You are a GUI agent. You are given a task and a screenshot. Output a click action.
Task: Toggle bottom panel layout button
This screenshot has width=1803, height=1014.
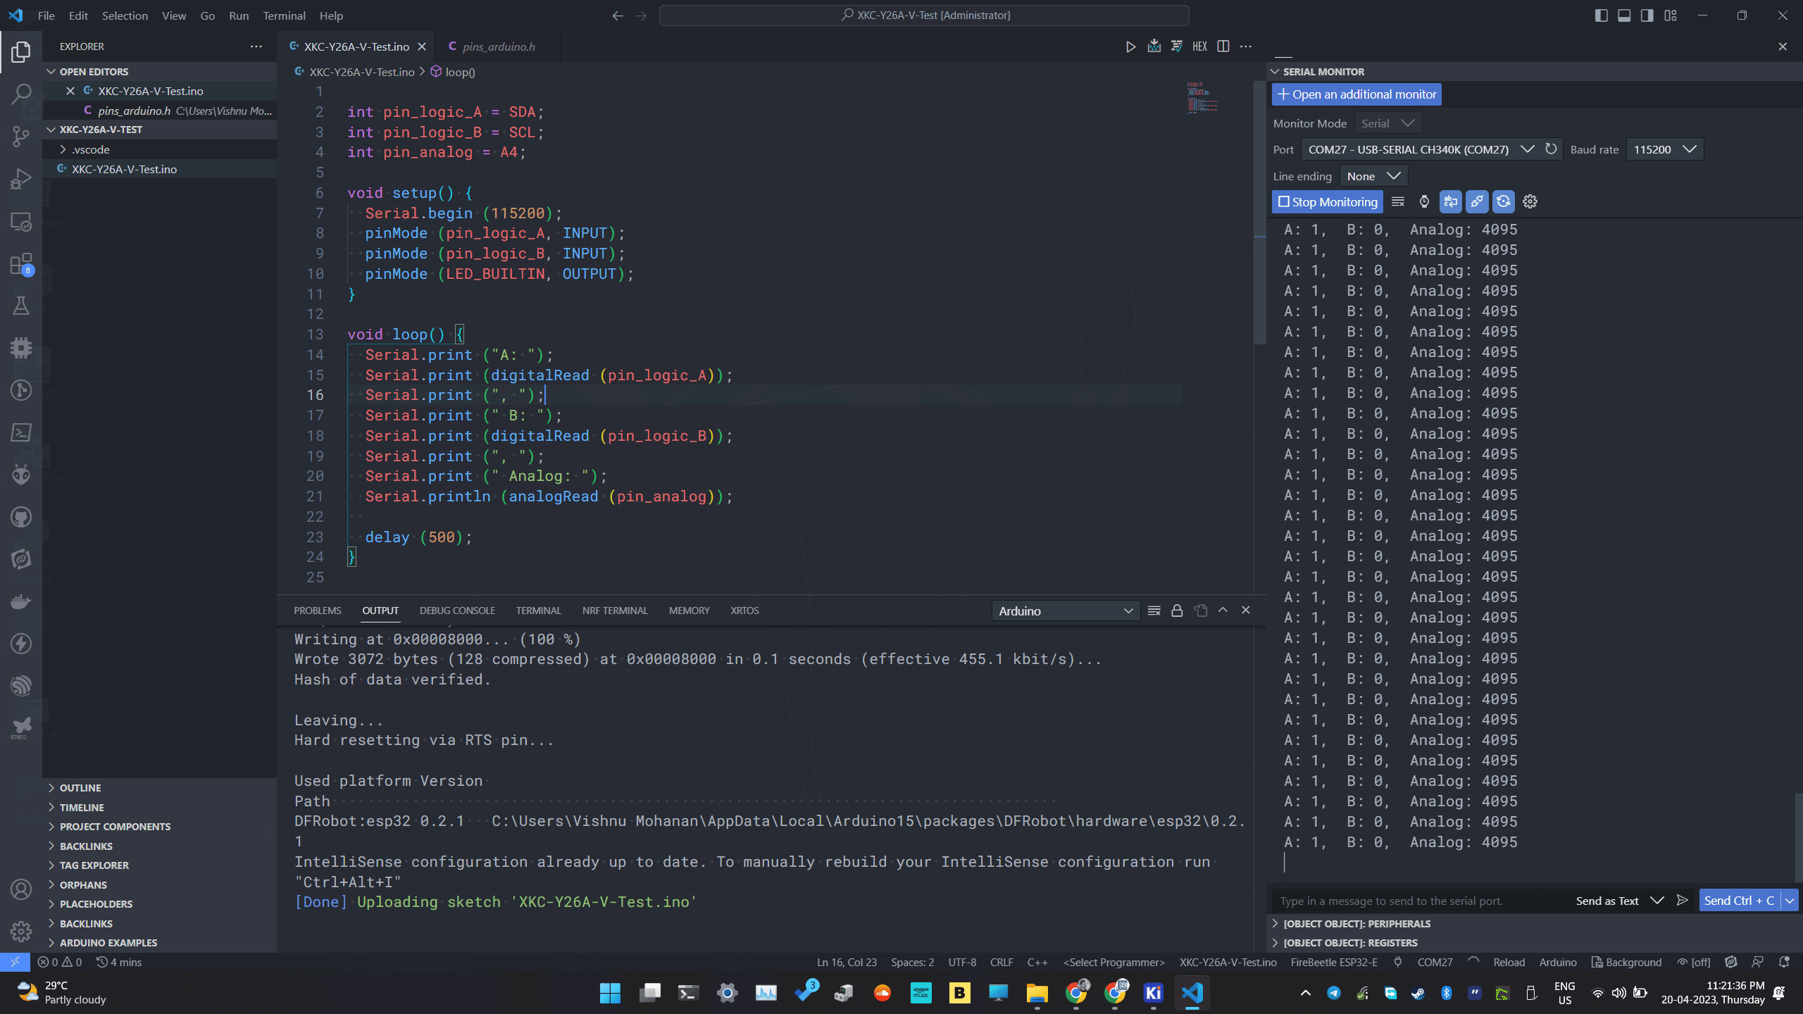coord(1624,15)
